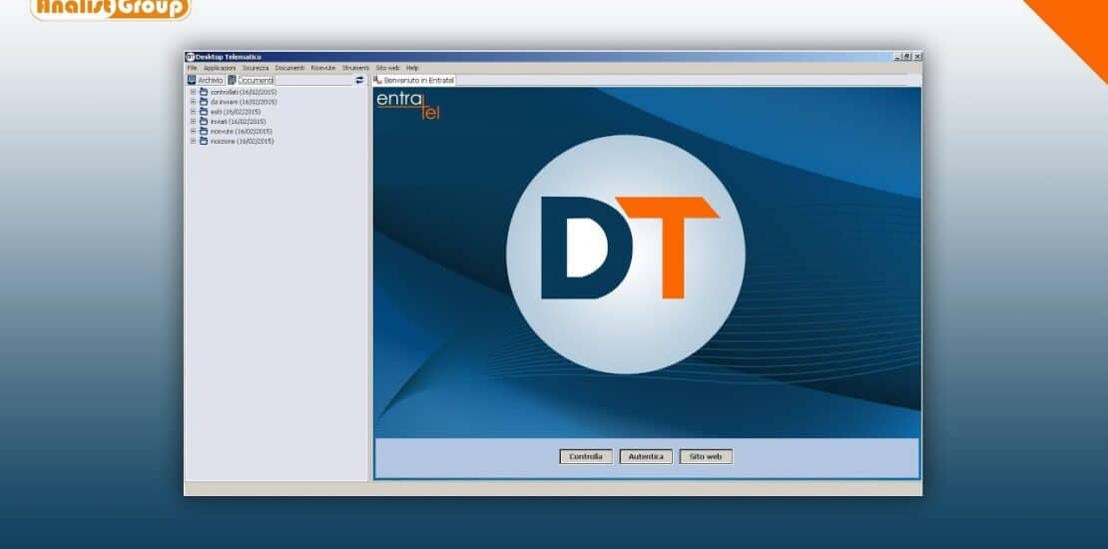Select the esiti (16/02/2015) folder label
1108x549 pixels.
pyautogui.click(x=236, y=112)
